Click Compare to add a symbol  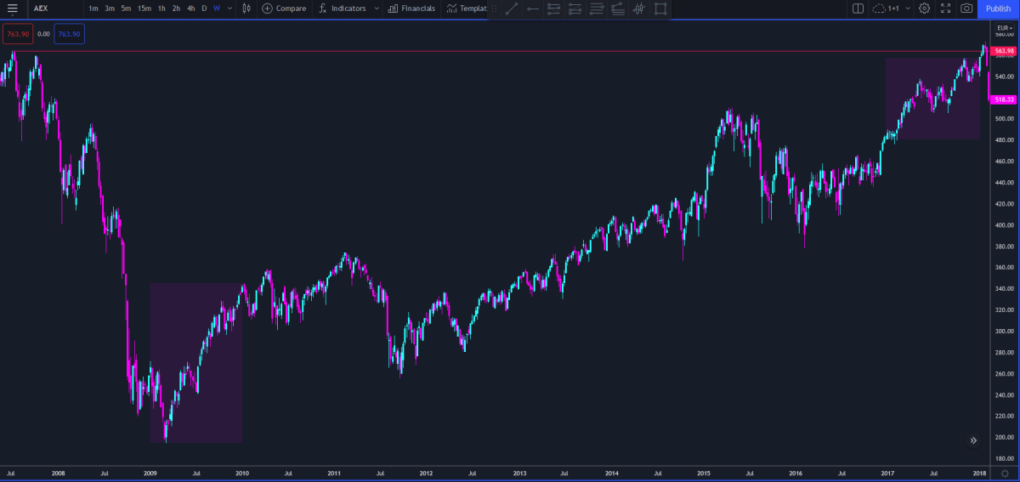point(284,9)
